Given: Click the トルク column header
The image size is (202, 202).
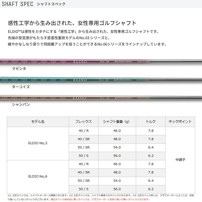Looking at the screenshot, I should tap(151, 122).
